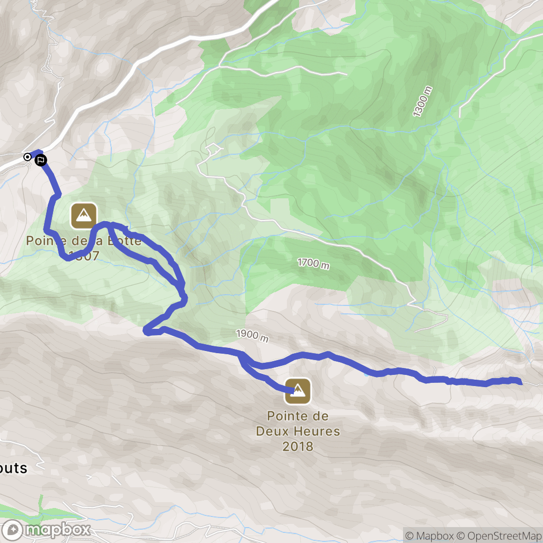Click the Pointe de la Botte peak icon
Image resolution: width=543 pixels, height=543 pixels.
[83, 216]
